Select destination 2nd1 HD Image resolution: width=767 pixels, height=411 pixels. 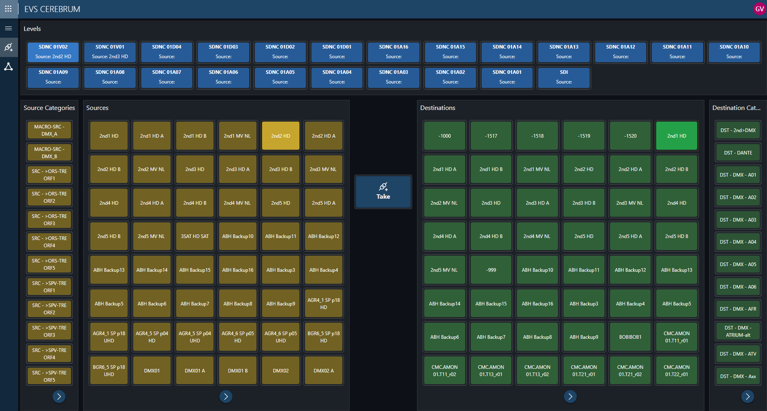[x=677, y=136]
